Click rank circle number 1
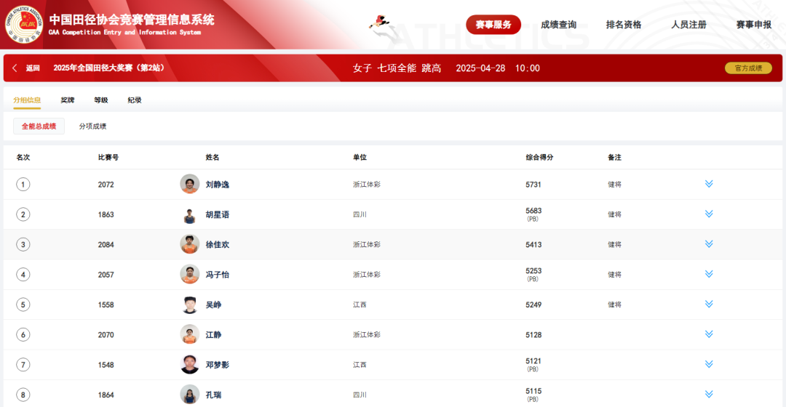786x407 pixels. (23, 184)
